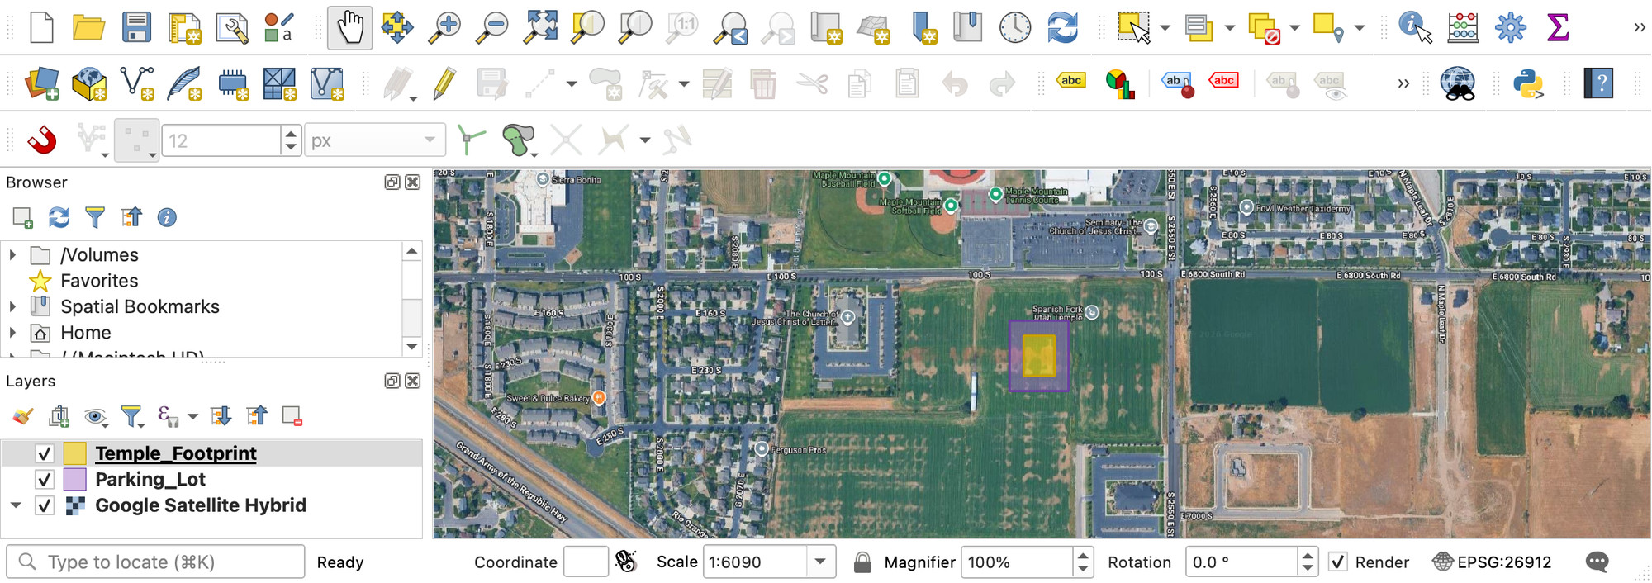Click the EPSG:26912 CRS button

tap(1492, 562)
